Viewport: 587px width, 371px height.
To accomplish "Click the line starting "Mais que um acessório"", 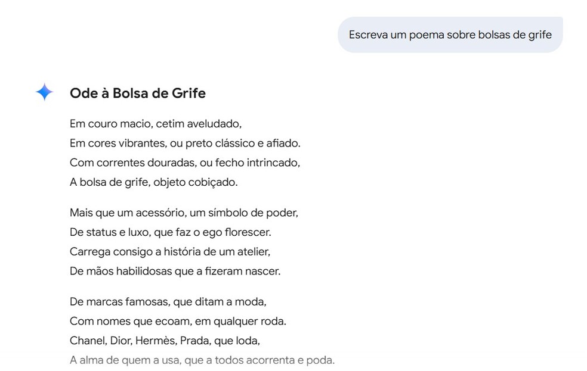I will click(184, 213).
